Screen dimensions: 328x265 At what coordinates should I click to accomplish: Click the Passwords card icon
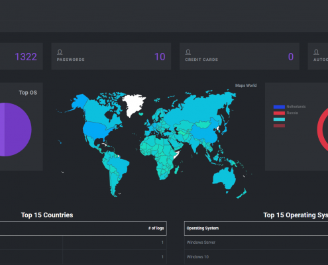coord(60,52)
